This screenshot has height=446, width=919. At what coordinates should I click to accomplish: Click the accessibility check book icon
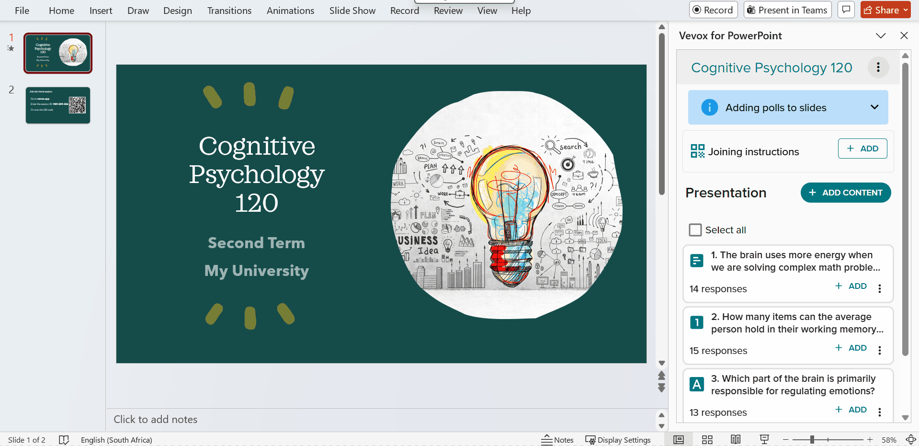64,440
